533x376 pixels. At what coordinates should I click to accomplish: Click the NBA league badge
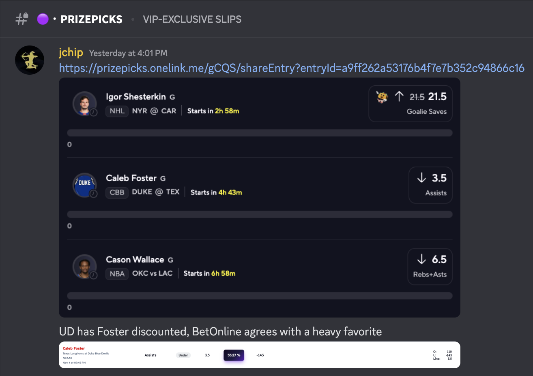pyautogui.click(x=117, y=274)
